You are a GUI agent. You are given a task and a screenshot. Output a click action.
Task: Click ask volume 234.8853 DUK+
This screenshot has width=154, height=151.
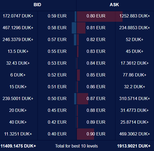click(x=135, y=28)
